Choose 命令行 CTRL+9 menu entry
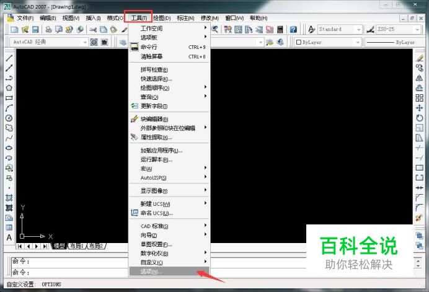Screen dimensions: 429x292 (x=169, y=47)
